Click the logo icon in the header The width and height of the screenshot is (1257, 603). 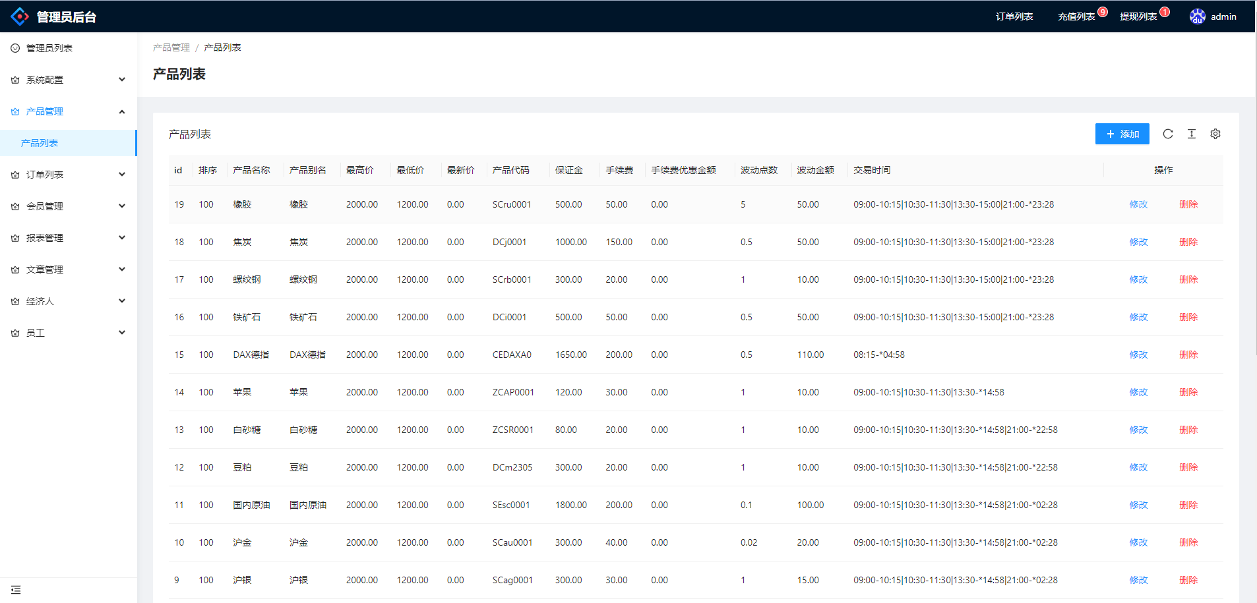pyautogui.click(x=20, y=16)
